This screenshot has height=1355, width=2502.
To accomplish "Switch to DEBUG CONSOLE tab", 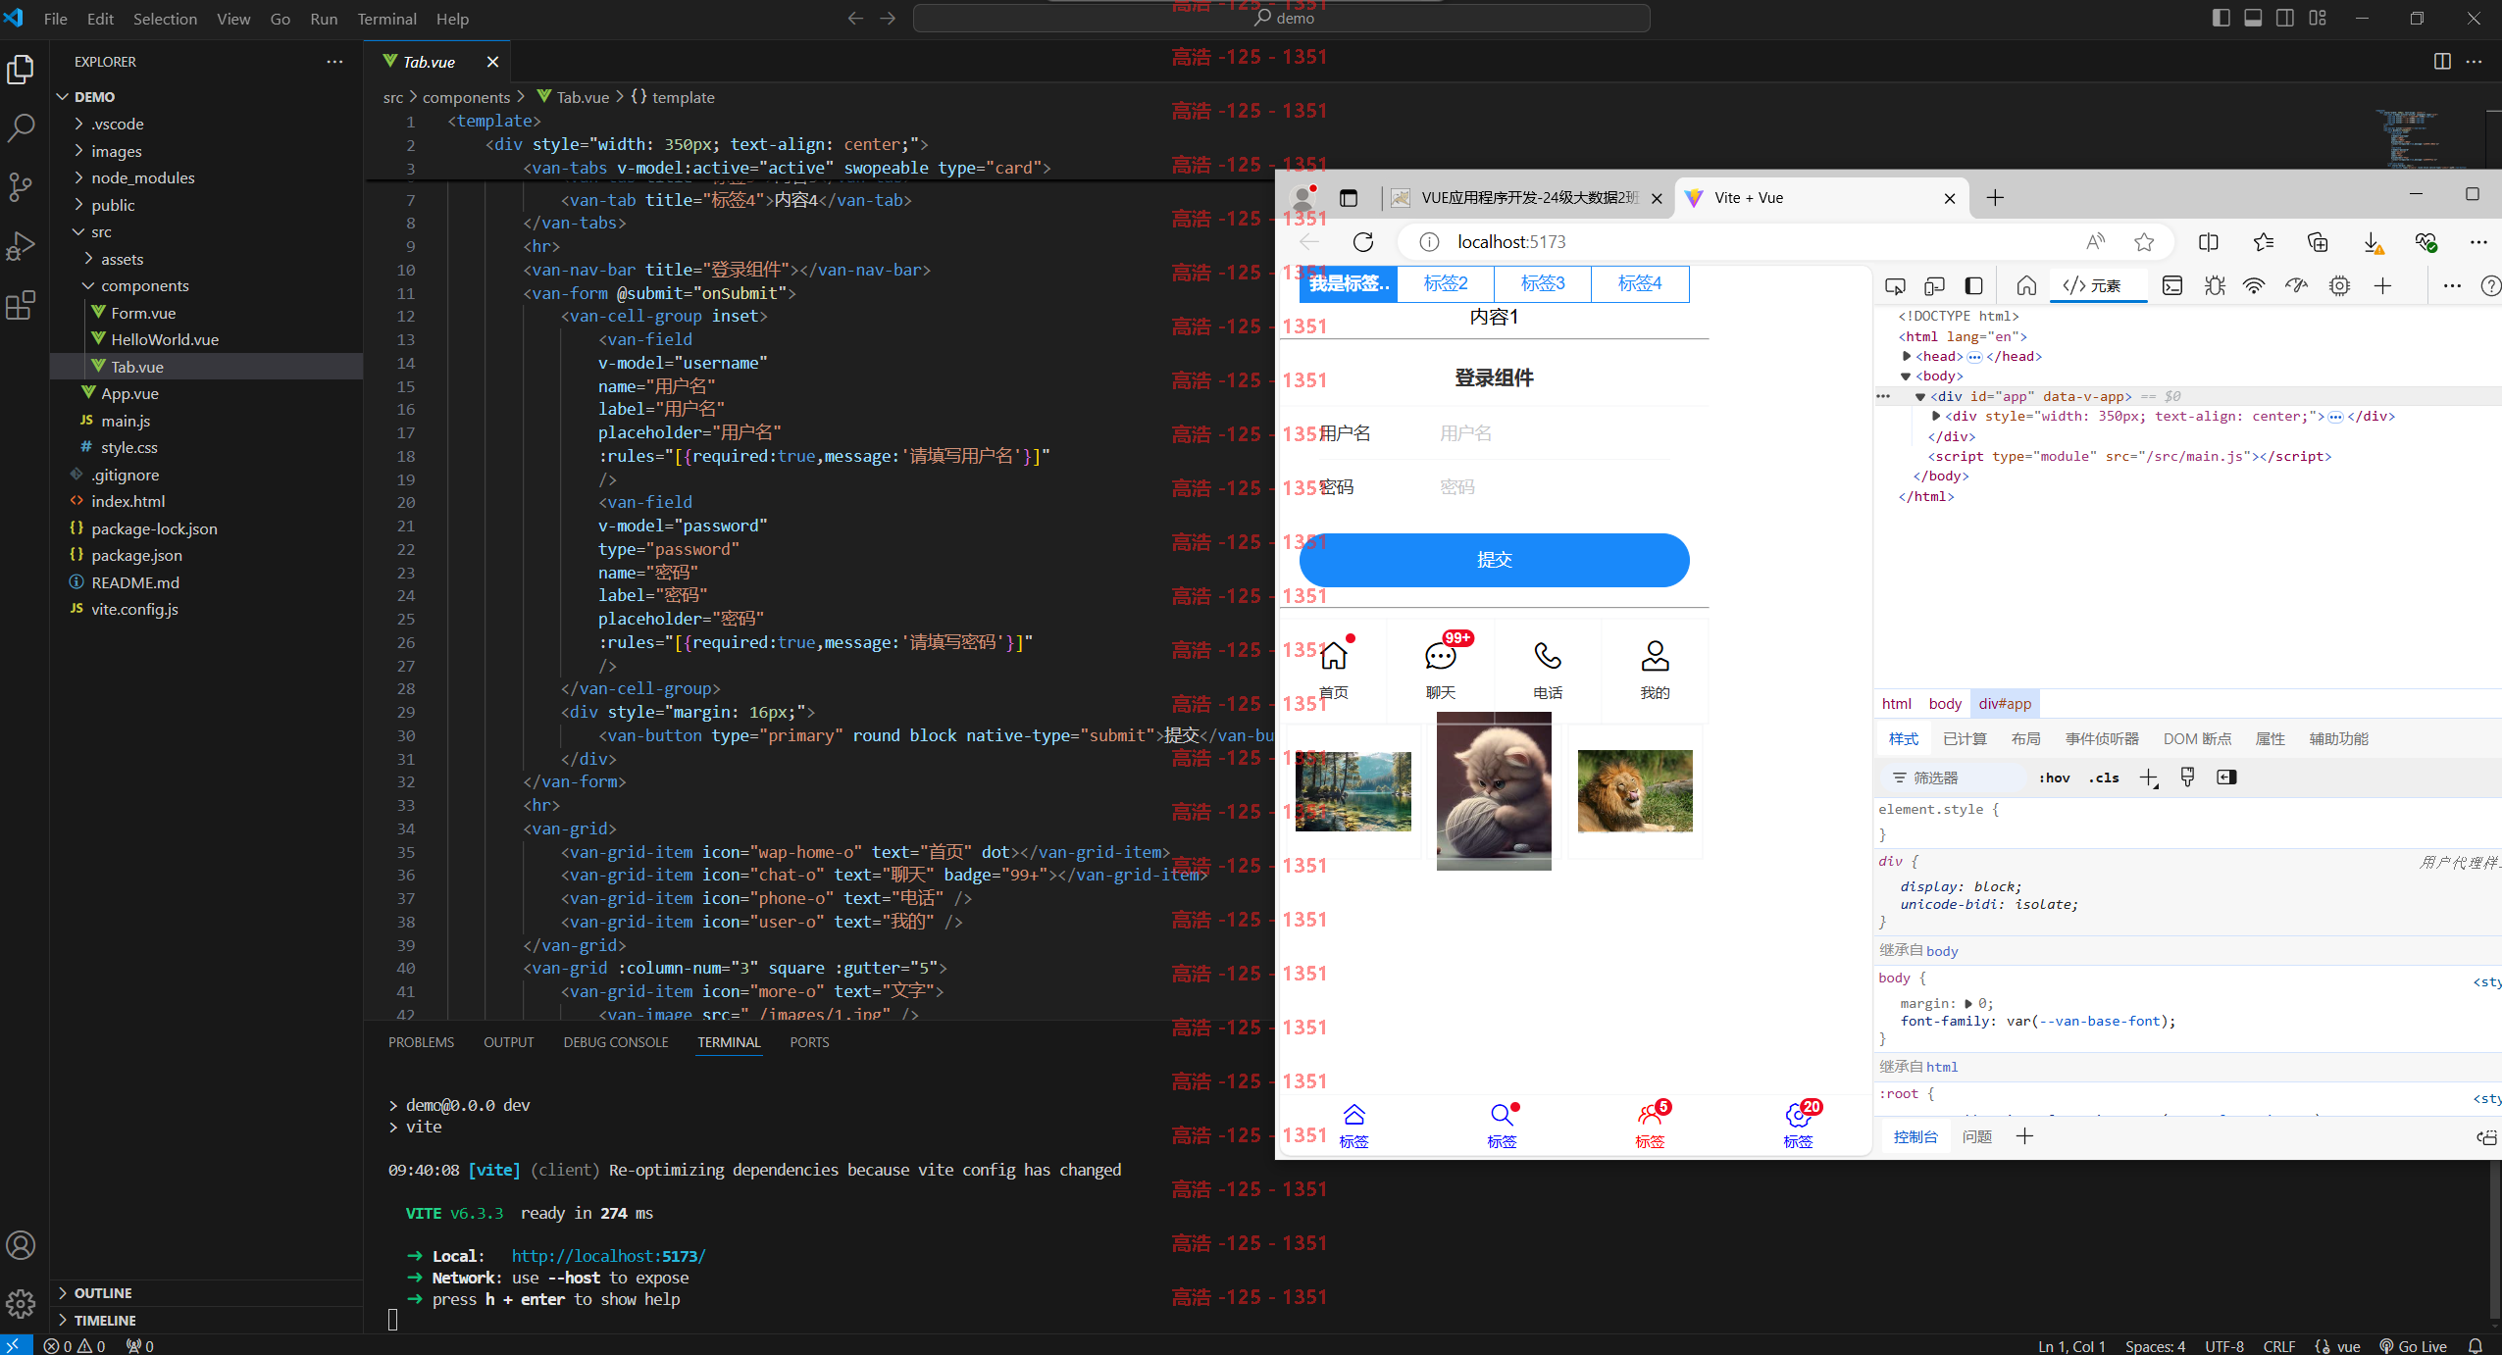I will pos(616,1042).
